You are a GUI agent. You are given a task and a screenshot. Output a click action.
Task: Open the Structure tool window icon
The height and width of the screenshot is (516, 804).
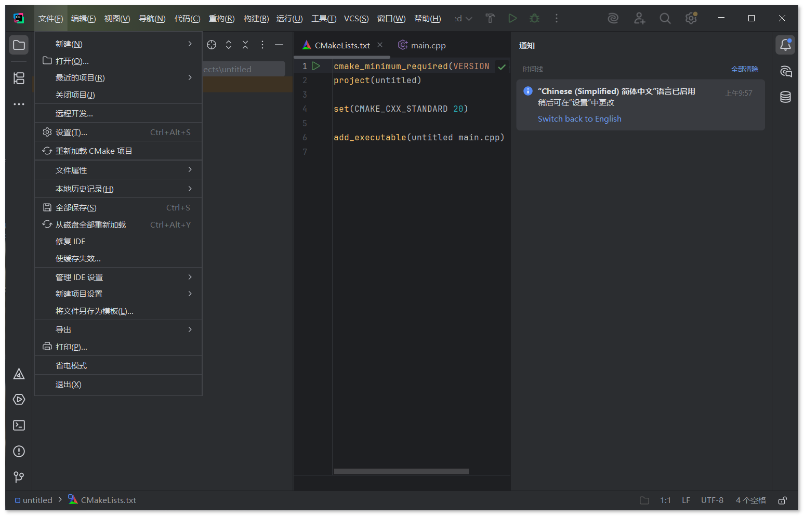(19, 78)
